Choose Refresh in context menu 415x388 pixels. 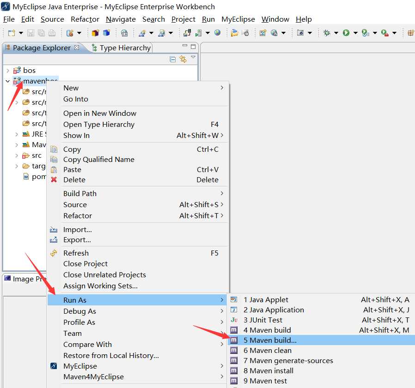138,253
